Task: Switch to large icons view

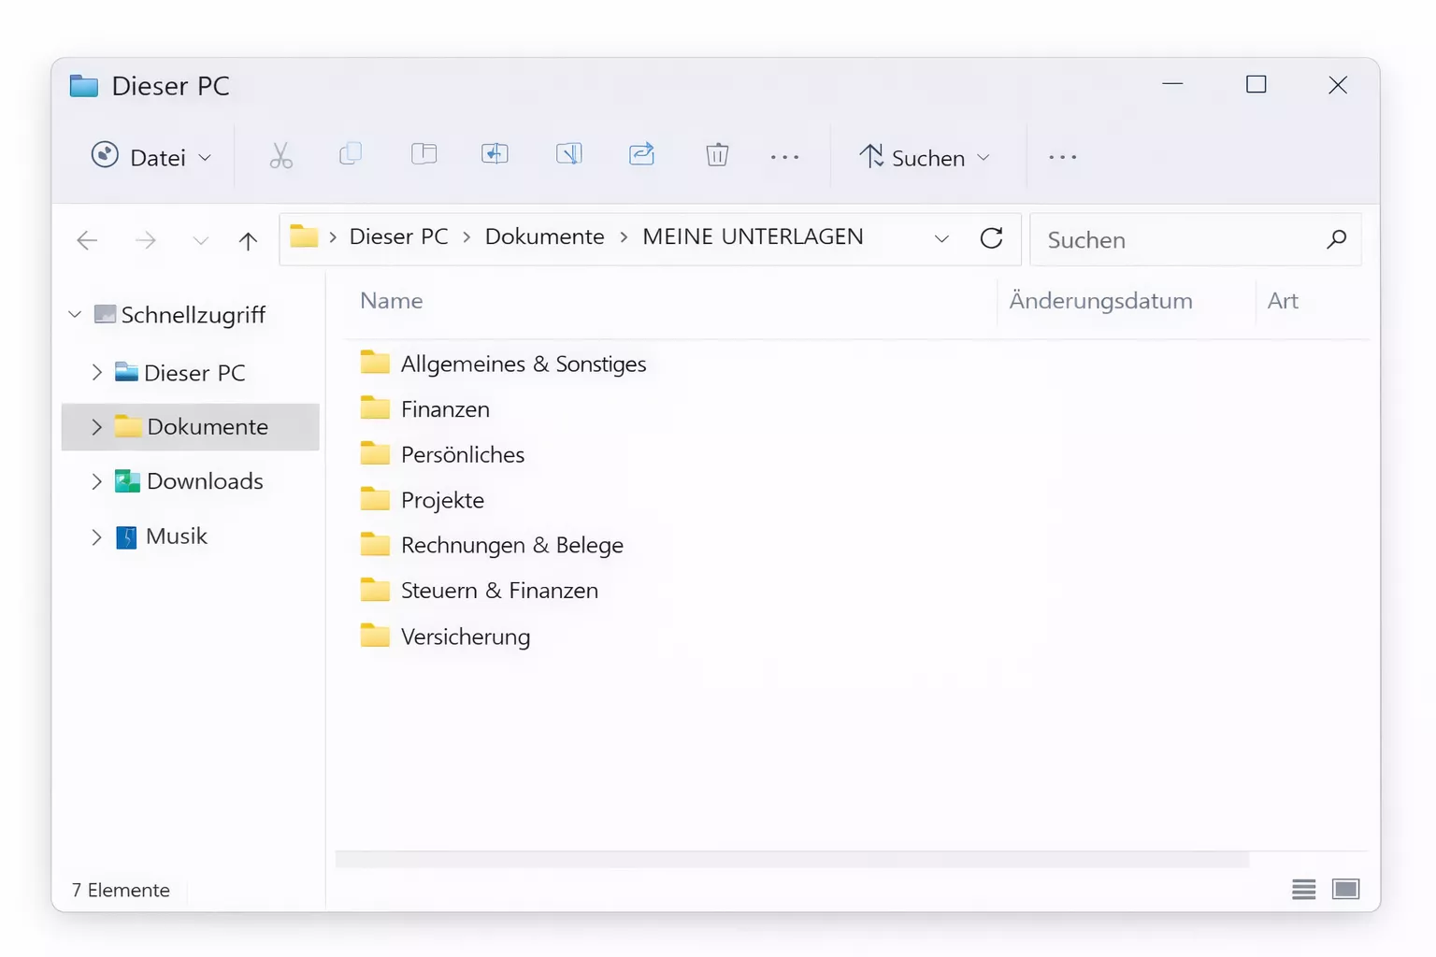Action: [x=1346, y=890]
